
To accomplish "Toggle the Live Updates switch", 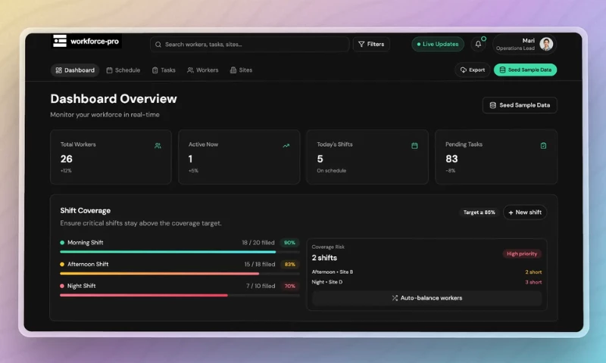I will coord(438,44).
